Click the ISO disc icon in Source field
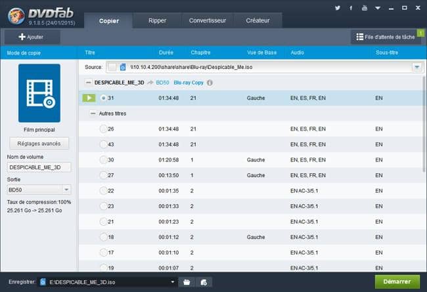Viewport: 427px width, 292px height. [123, 67]
